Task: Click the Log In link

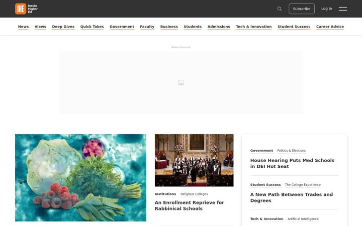Action: pos(326,9)
